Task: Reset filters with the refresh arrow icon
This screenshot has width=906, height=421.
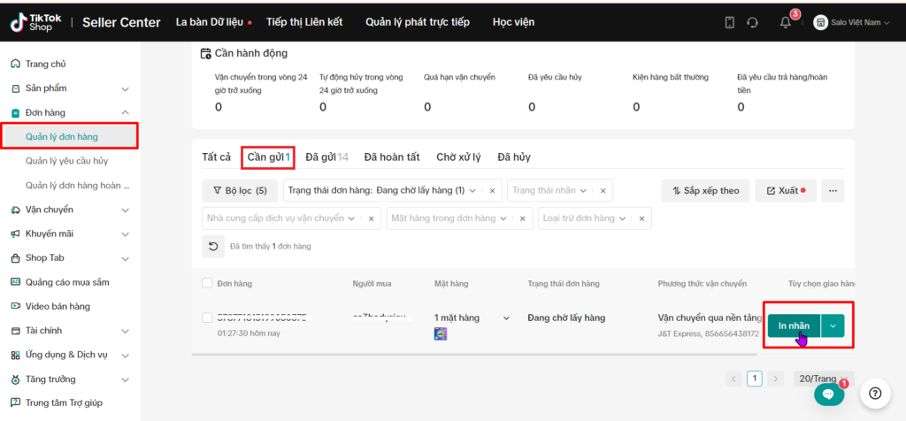Action: (213, 247)
